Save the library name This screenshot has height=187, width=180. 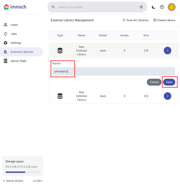(169, 82)
